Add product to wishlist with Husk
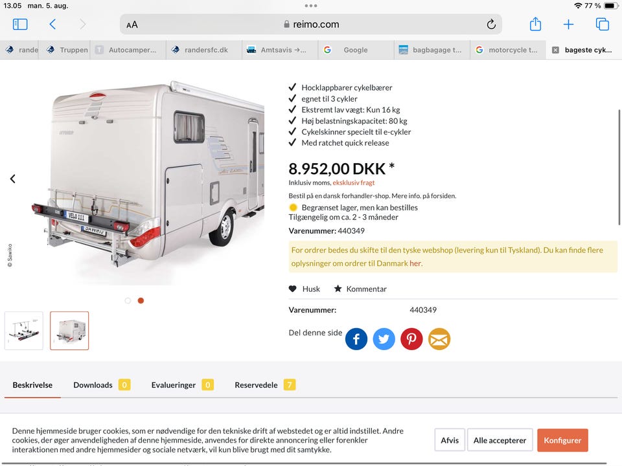 point(305,289)
